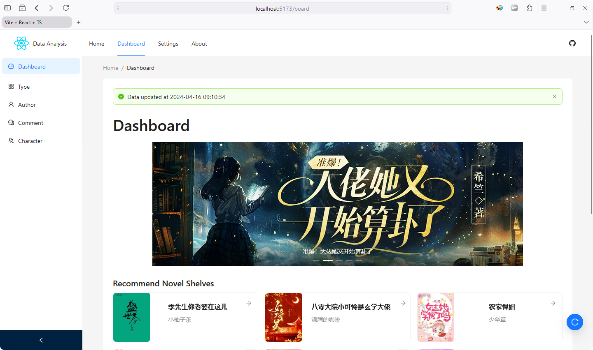Collapse the sidebar with left chevron
Image resolution: width=593 pixels, height=350 pixels.
pyautogui.click(x=41, y=340)
